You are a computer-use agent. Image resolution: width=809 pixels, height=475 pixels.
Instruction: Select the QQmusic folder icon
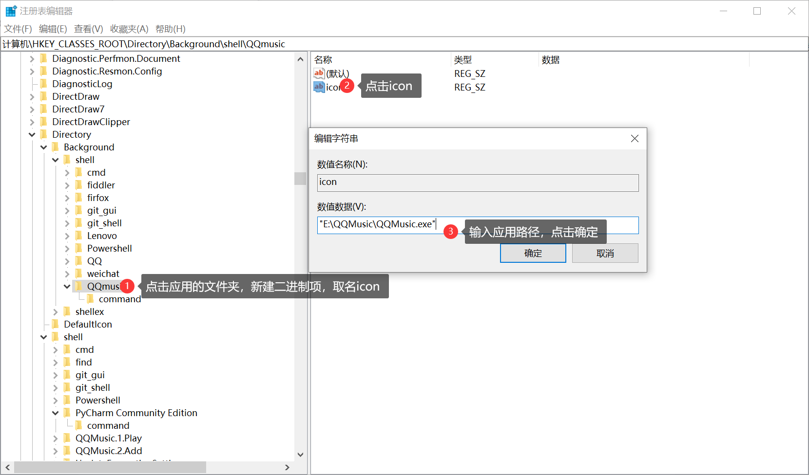[78, 286]
